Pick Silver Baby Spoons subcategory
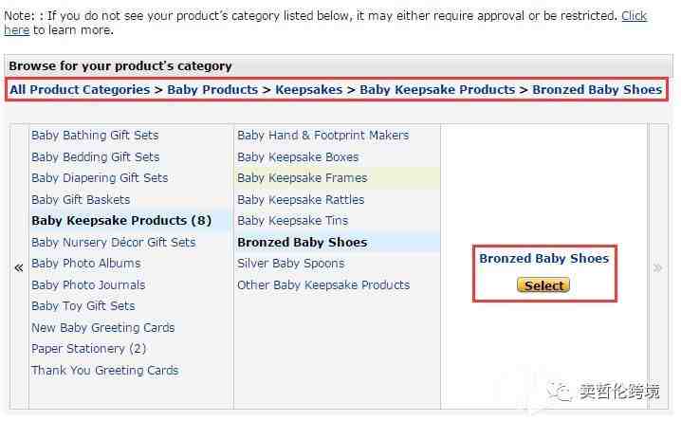The height and width of the screenshot is (421, 681). pos(290,264)
